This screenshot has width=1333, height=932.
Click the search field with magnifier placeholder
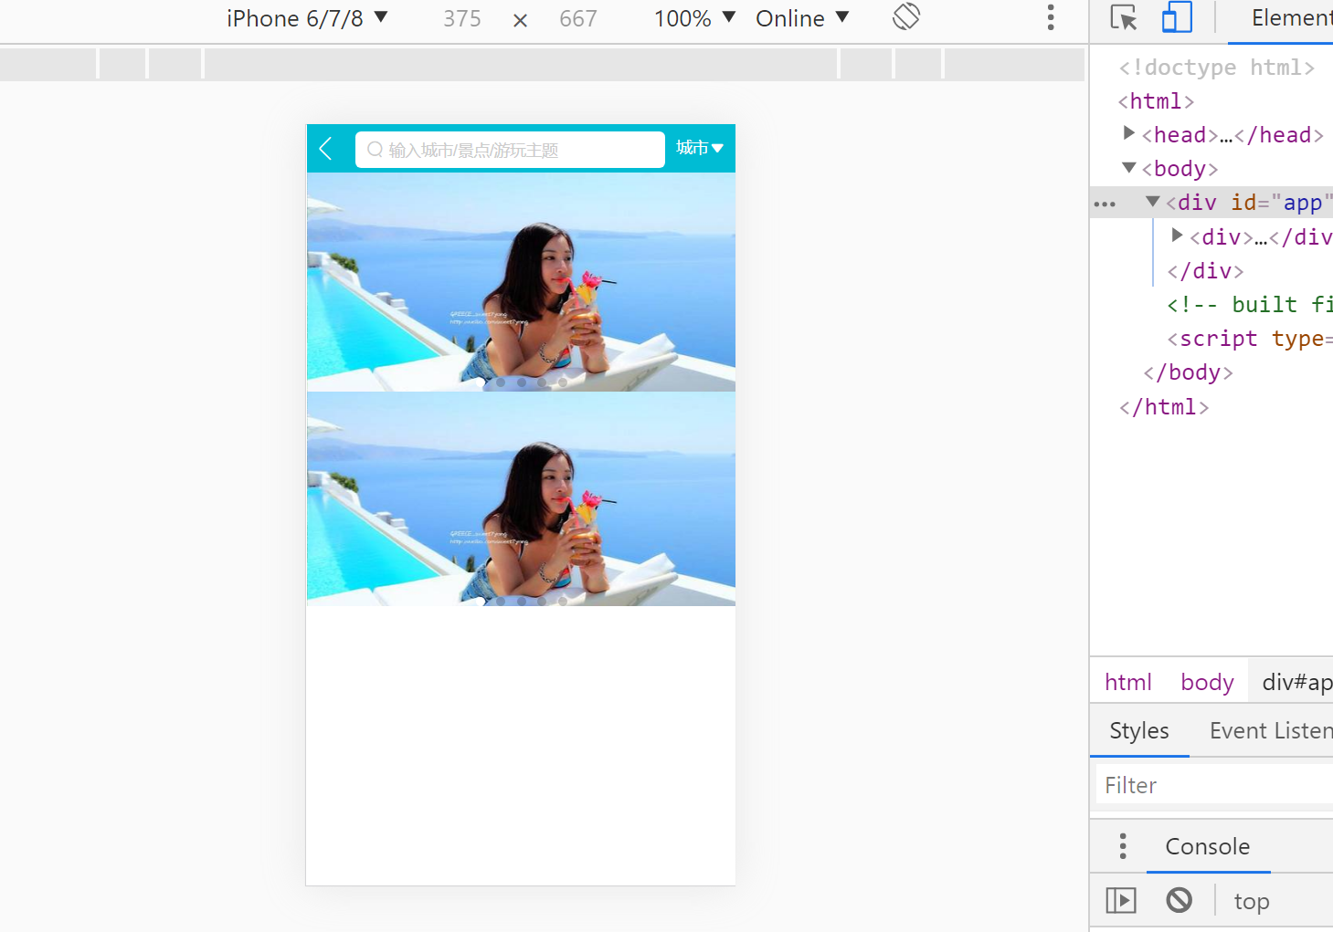click(x=510, y=150)
